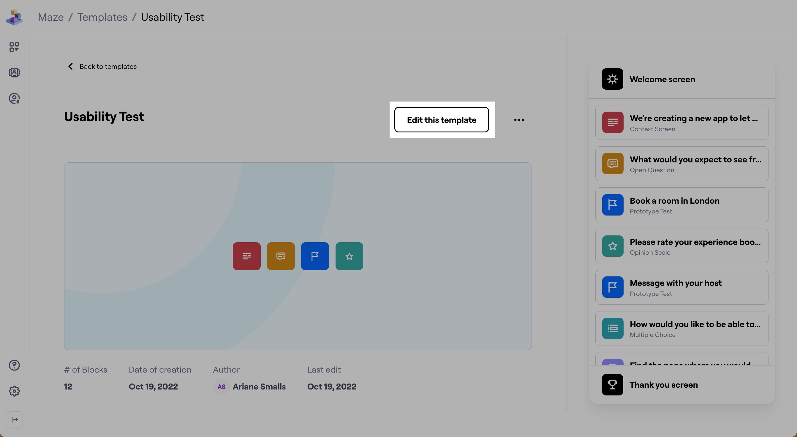Screen dimensions: 797x437
Task: Select the teal Opinion Scale star icon
Action: point(349,256)
